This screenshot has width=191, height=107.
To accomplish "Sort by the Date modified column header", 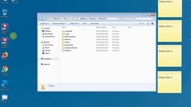I will point(101,27).
